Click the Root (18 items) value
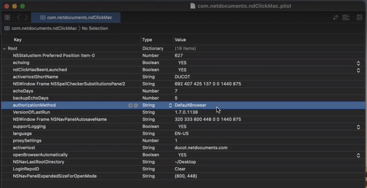 point(185,49)
